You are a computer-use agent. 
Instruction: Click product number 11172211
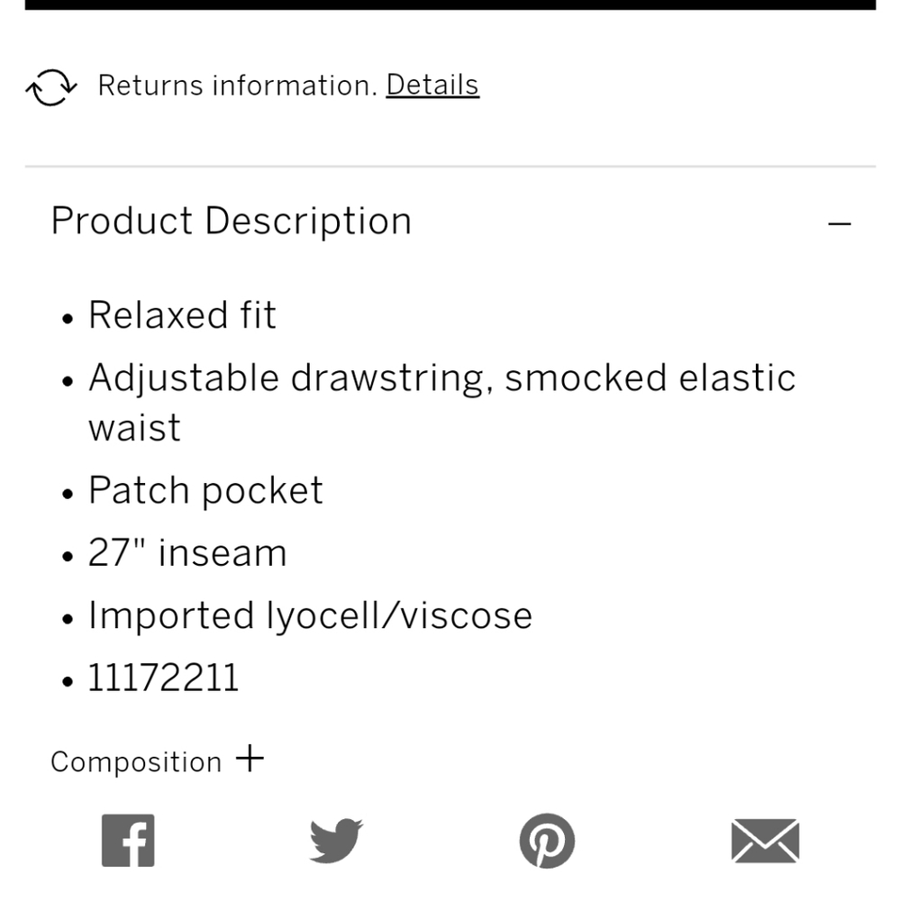163,678
